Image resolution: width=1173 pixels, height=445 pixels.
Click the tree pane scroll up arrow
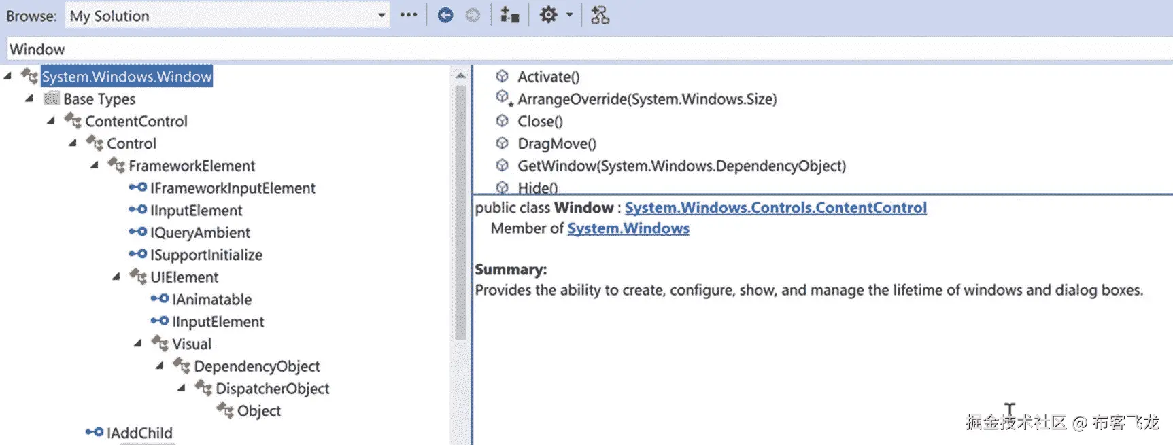(x=460, y=75)
